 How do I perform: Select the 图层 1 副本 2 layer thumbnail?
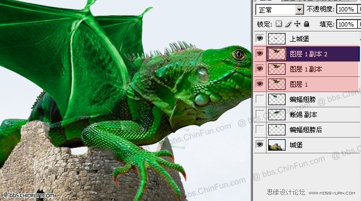[x=277, y=54]
